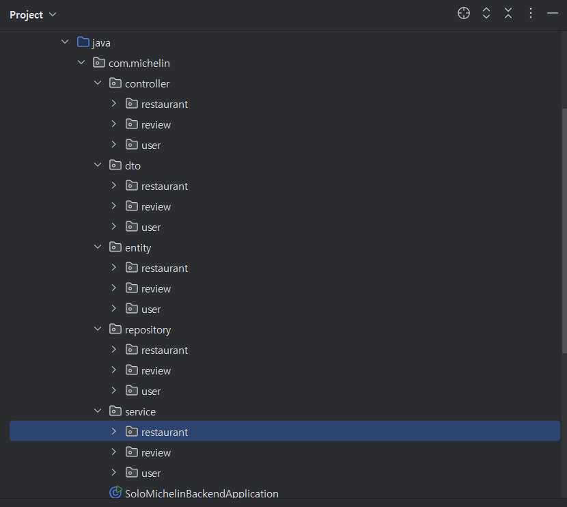Expand user under controller
The height and width of the screenshot is (507, 567).
(x=114, y=145)
